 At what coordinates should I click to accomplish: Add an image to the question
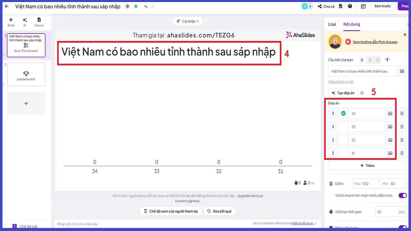402,71
